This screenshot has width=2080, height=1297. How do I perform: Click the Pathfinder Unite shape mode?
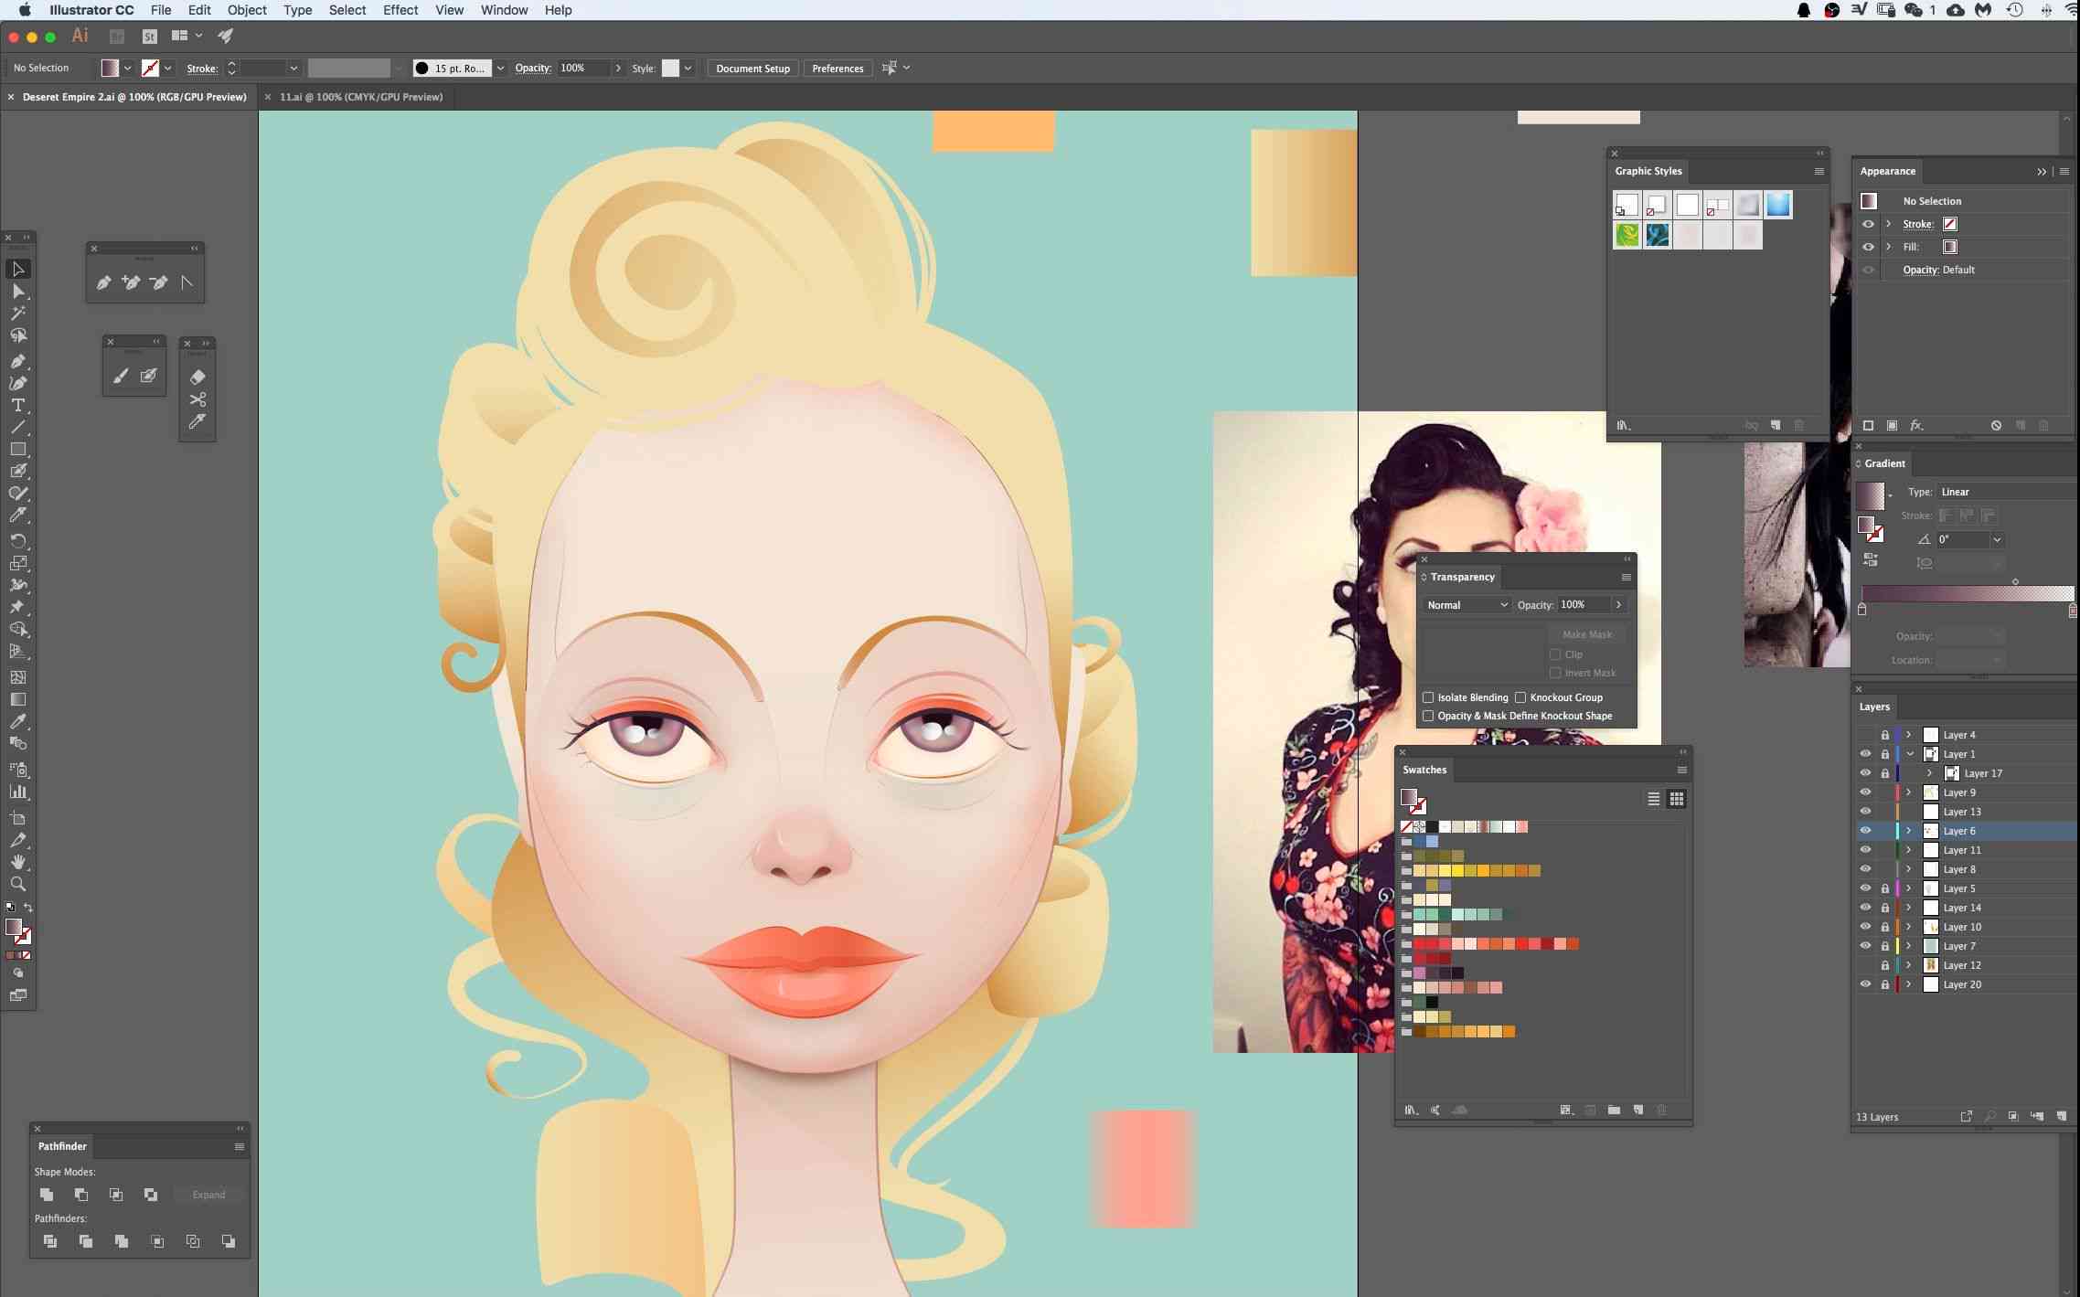point(47,1193)
